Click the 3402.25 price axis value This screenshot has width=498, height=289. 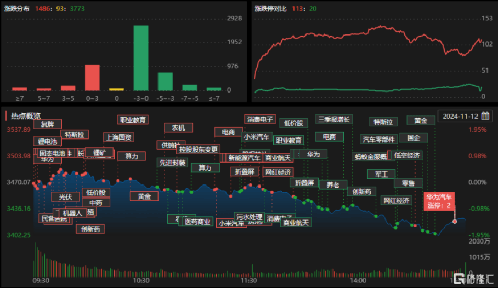point(19,235)
